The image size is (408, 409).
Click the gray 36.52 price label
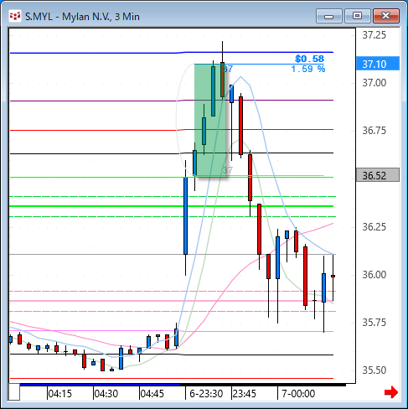(378, 175)
